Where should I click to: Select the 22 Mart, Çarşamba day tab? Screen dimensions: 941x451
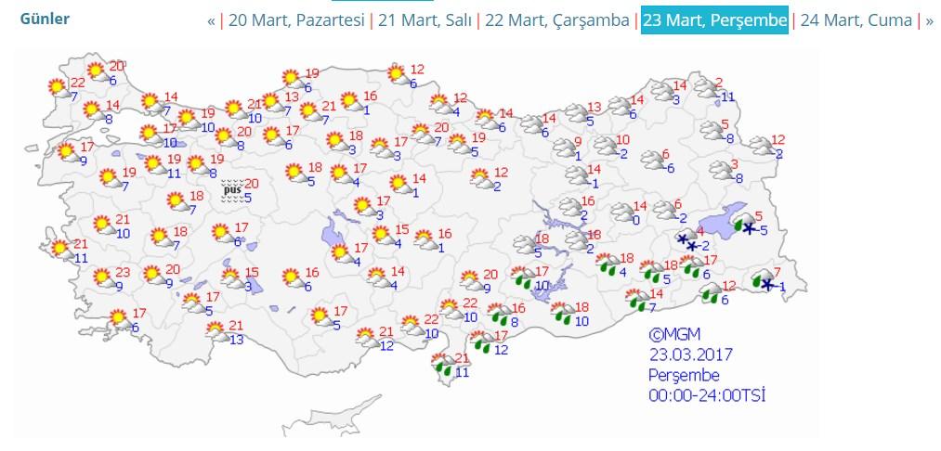(x=557, y=20)
